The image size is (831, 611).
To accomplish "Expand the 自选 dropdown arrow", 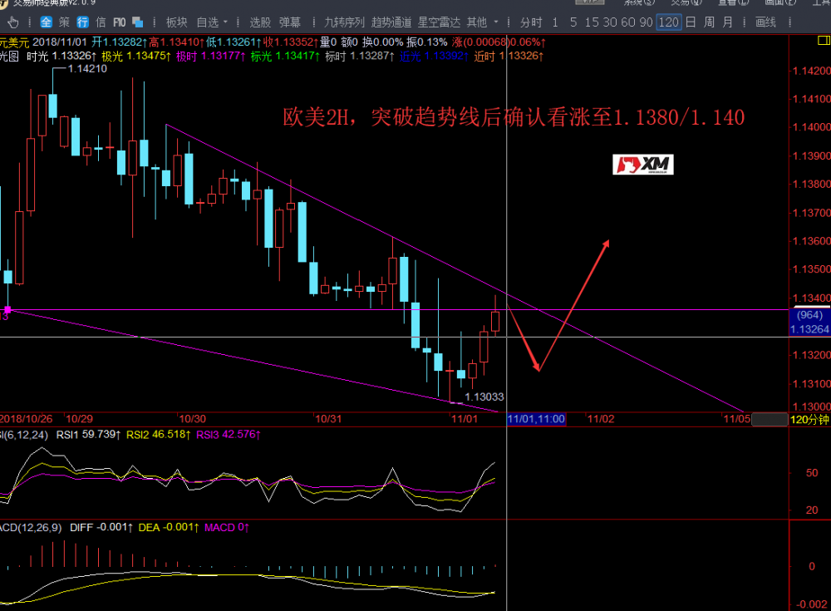I will [225, 22].
